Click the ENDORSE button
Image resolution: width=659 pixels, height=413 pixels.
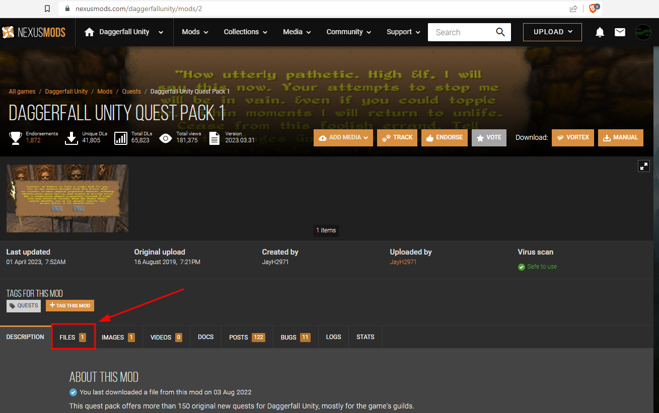pyautogui.click(x=445, y=137)
